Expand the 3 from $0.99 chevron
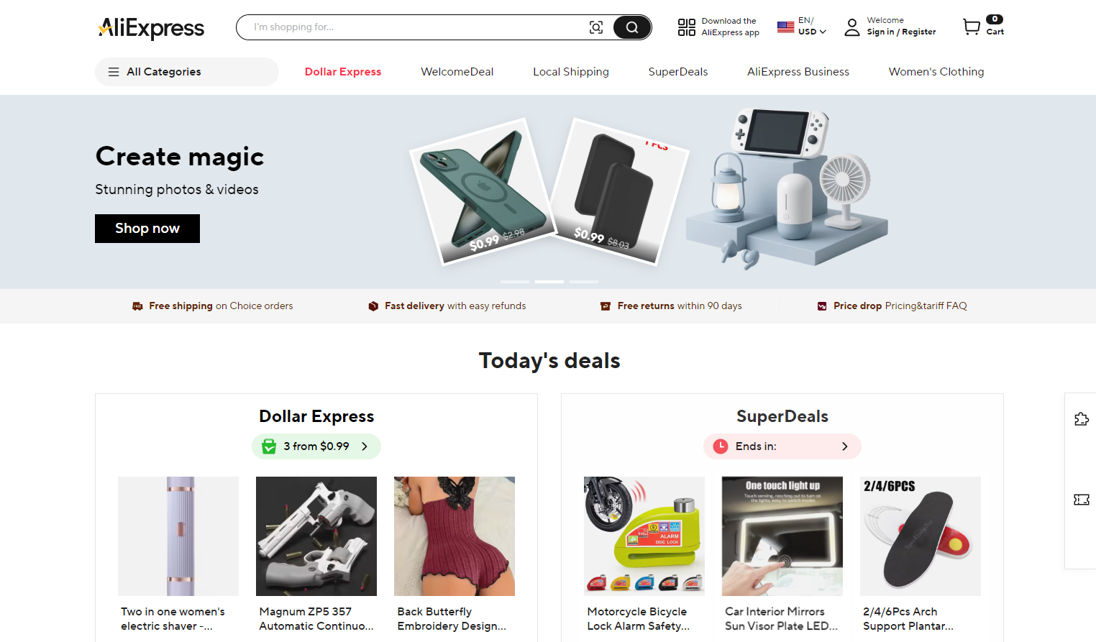 point(365,446)
